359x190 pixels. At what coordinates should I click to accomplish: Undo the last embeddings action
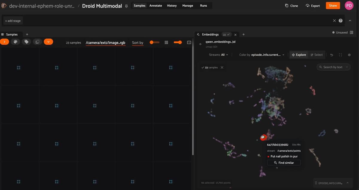pyautogui.click(x=331, y=55)
